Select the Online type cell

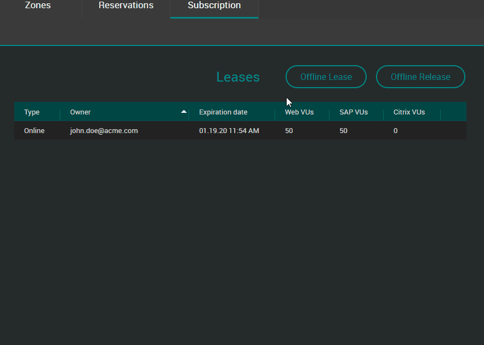[35, 131]
